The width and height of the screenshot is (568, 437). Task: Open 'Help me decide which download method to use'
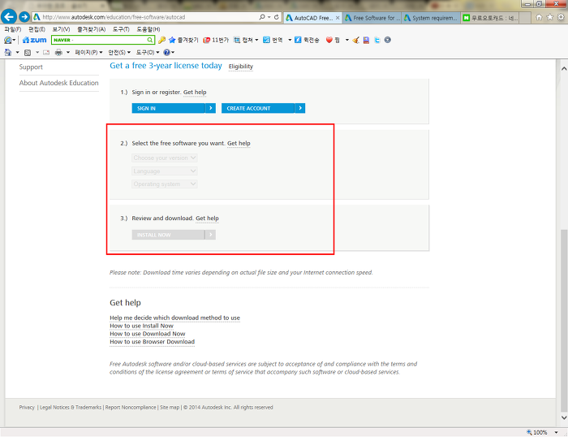click(174, 318)
